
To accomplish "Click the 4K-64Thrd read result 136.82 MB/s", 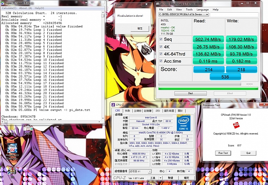I will tap(208, 54).
